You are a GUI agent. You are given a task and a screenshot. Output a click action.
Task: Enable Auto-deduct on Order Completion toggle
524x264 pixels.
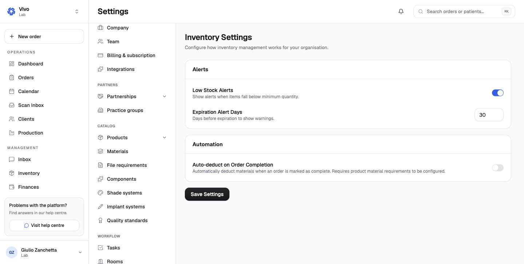point(498,168)
